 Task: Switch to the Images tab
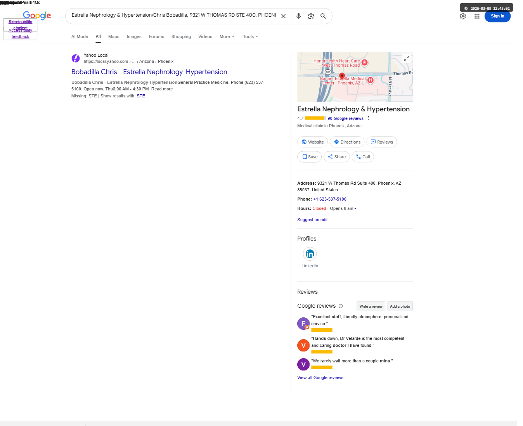(x=134, y=36)
